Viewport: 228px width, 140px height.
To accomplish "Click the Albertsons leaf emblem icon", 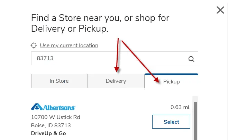I will click(37, 107).
